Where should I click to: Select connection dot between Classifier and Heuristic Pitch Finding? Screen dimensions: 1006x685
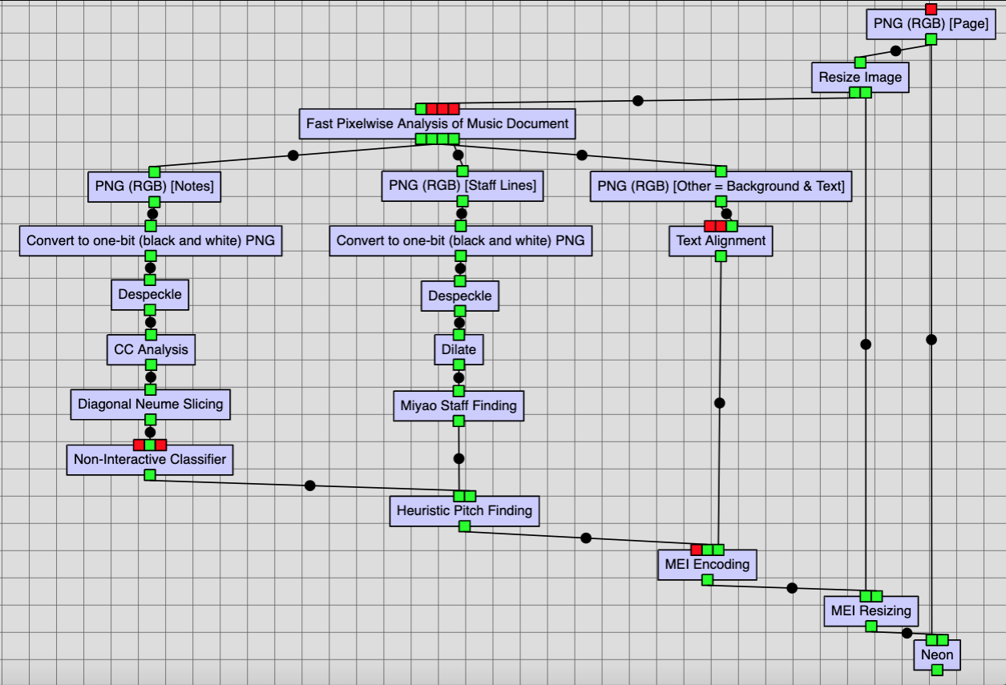tap(310, 486)
